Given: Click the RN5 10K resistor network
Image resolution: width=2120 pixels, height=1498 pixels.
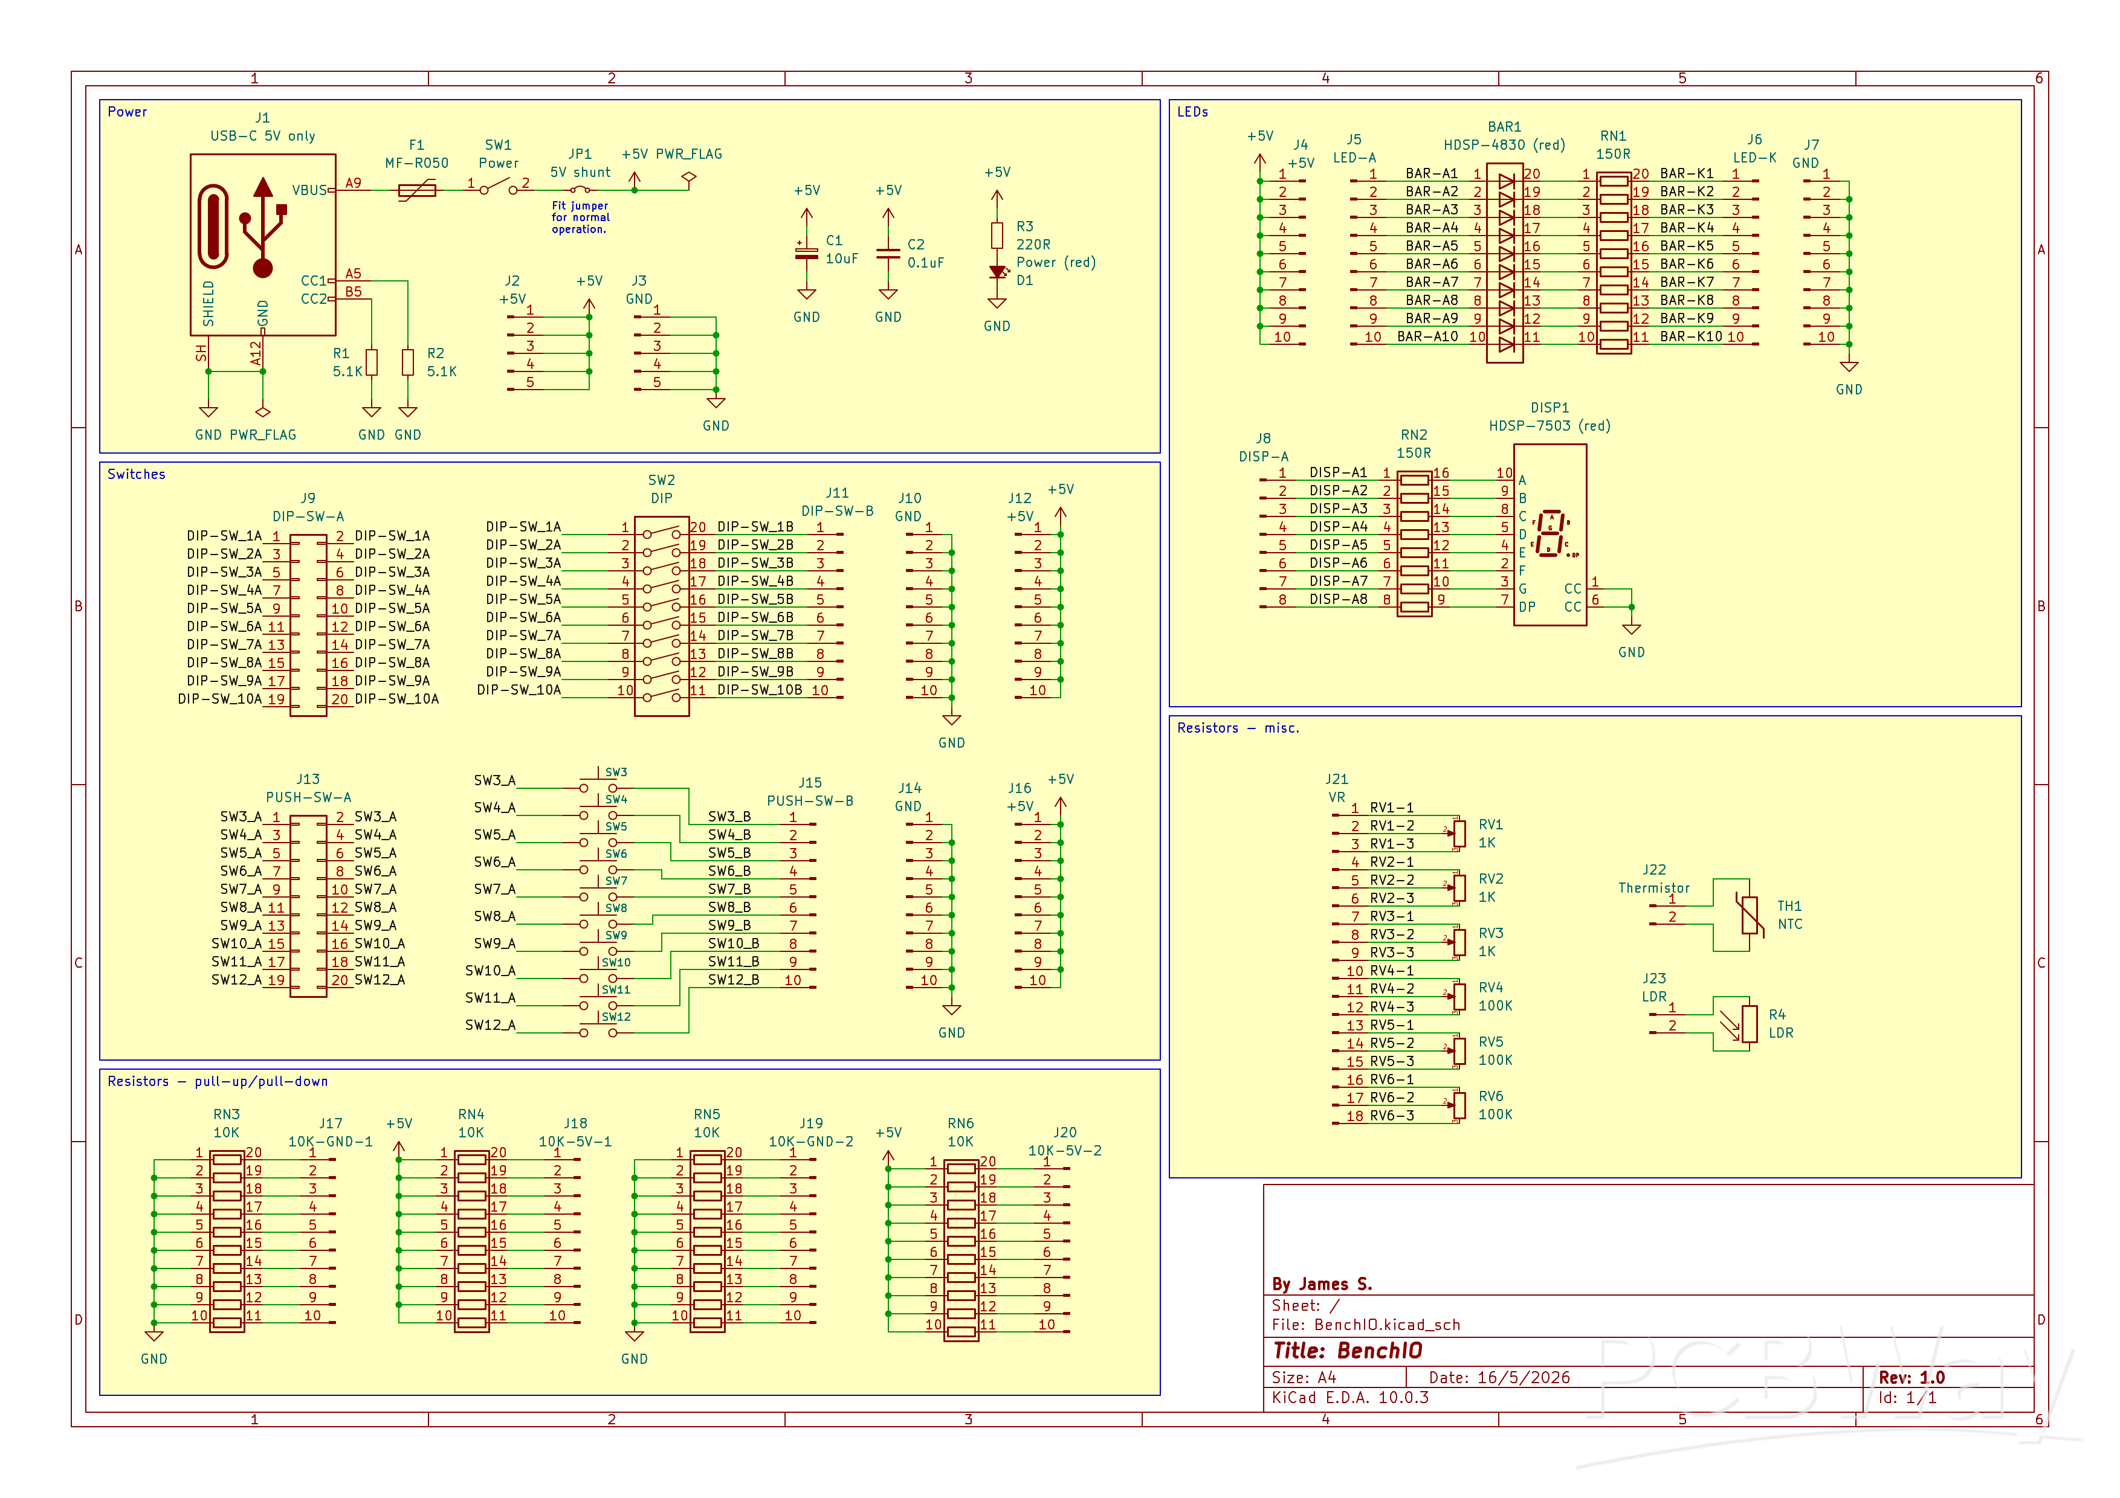Looking at the screenshot, I should tap(707, 1241).
